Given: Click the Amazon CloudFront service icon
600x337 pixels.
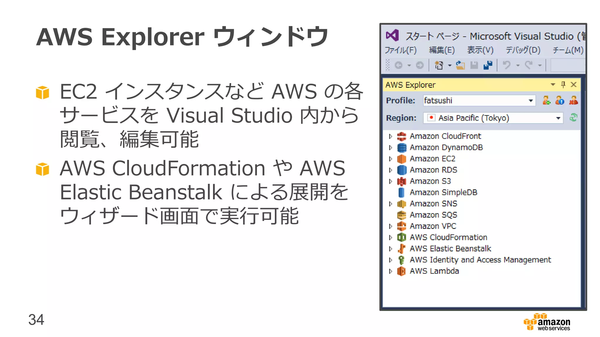Looking at the screenshot, I should click(402, 136).
